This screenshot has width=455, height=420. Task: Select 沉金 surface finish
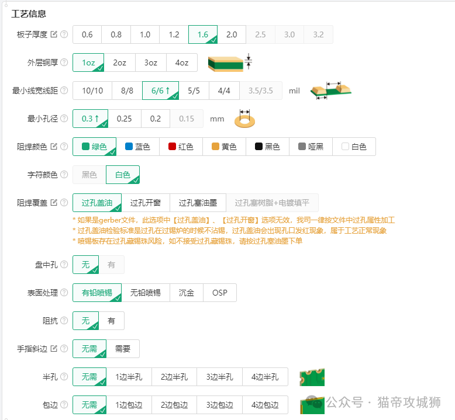(187, 293)
